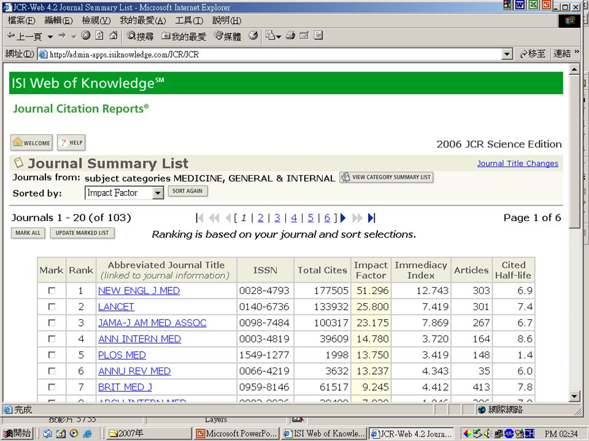Open the Journal Title Changes link

pos(518,164)
